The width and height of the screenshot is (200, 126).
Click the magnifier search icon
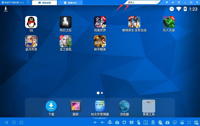(x=156, y=2)
